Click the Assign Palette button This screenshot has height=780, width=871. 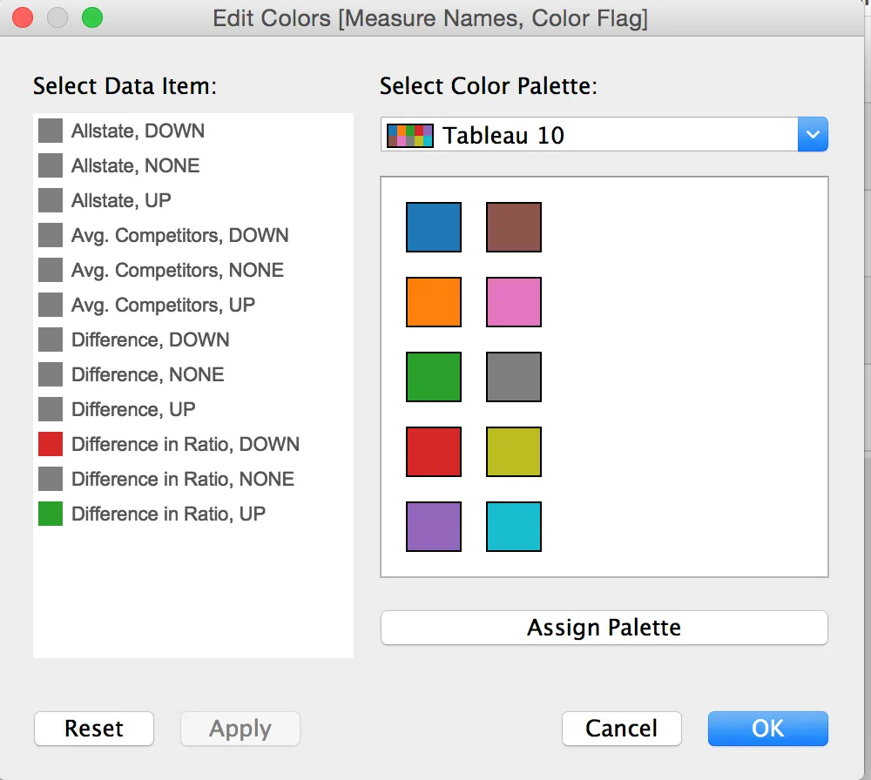(604, 628)
